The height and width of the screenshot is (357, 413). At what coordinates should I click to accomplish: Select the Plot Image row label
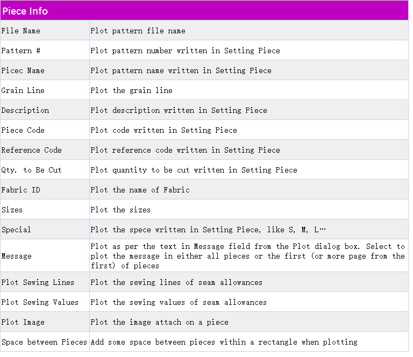point(23,322)
